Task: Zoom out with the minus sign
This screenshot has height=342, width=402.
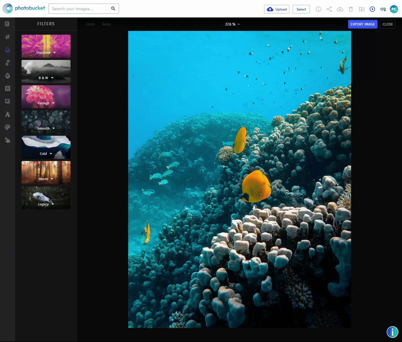Action: pos(222,24)
